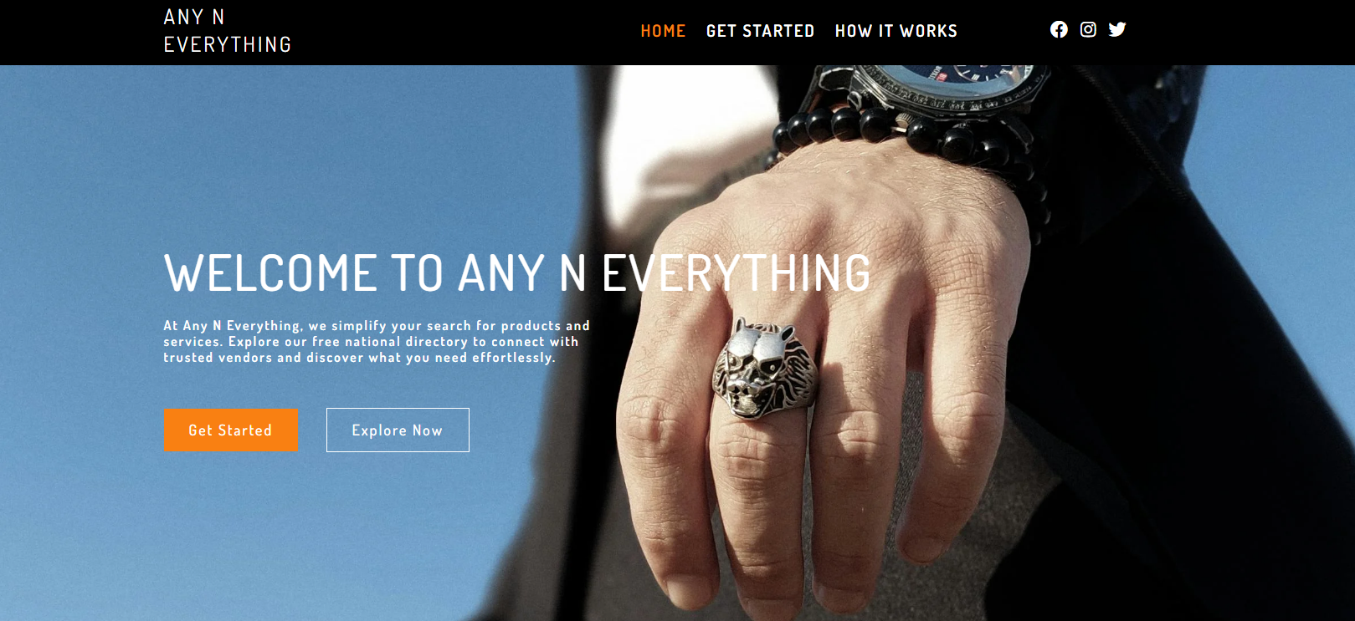Click the orange Get Started button
Viewport: 1355px width, 621px height.
pos(230,430)
